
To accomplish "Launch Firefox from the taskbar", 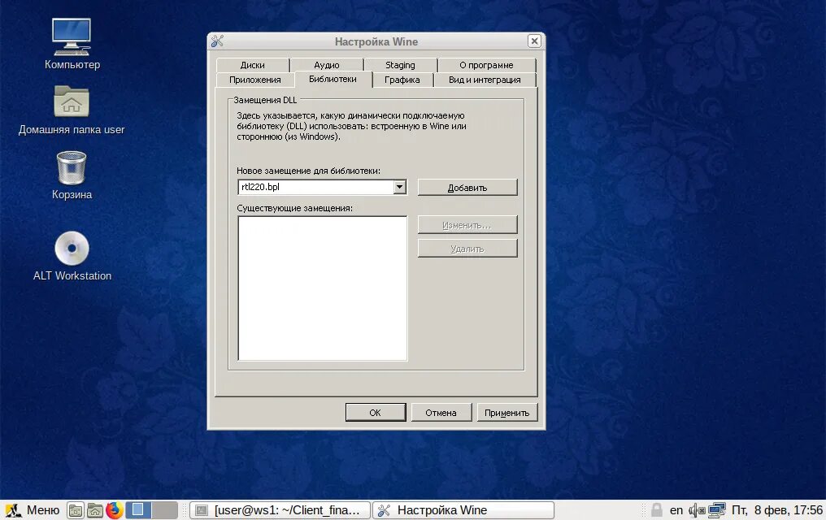I will (115, 510).
